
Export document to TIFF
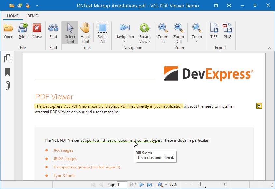pyautogui.click(x=214, y=31)
